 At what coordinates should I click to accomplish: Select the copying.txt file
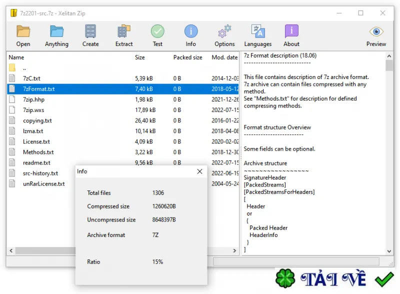pyautogui.click(x=37, y=120)
